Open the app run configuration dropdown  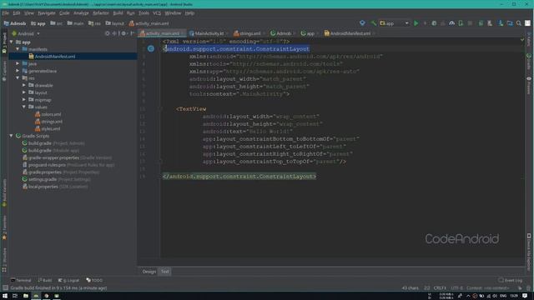click(395, 23)
